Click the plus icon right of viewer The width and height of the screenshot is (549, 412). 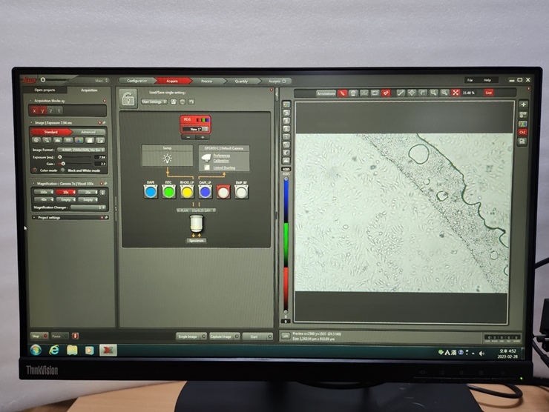(523, 104)
